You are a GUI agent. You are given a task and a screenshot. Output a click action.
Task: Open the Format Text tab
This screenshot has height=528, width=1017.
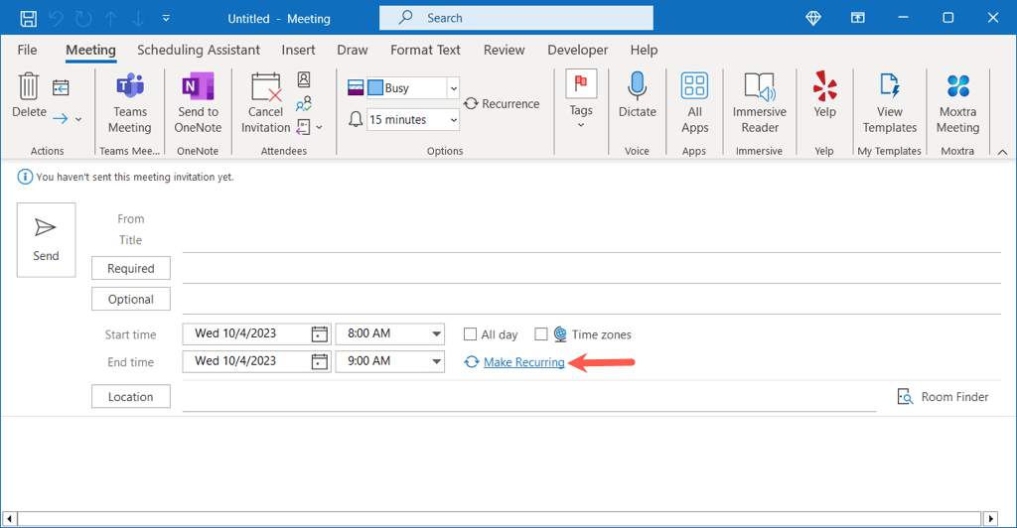pos(425,50)
